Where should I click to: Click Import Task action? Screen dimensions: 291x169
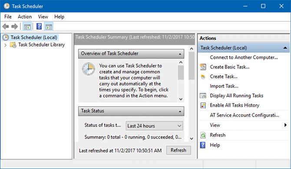pyautogui.click(x=224, y=86)
